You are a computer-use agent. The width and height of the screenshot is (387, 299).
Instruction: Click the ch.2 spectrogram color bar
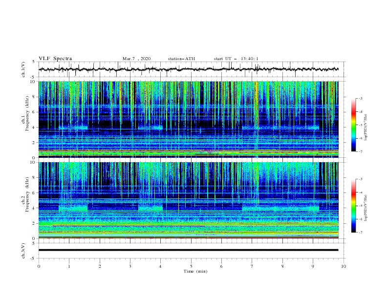pos(353,206)
